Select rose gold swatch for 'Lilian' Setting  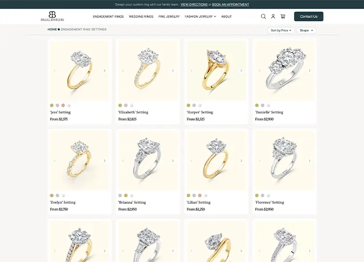click(x=200, y=196)
